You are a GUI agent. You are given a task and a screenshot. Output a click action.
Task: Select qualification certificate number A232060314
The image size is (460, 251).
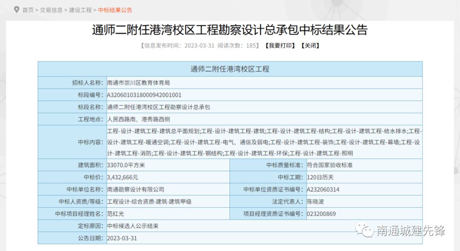[323, 189]
